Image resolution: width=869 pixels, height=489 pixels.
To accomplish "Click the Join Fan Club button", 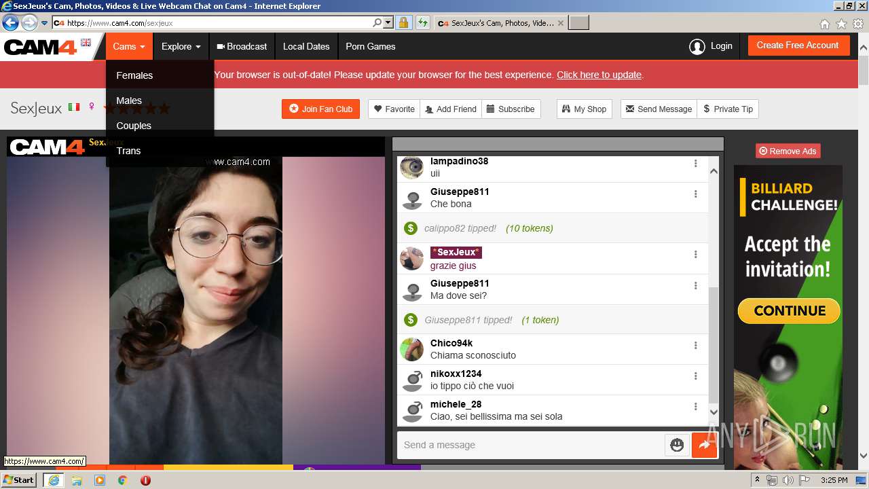I will click(320, 109).
